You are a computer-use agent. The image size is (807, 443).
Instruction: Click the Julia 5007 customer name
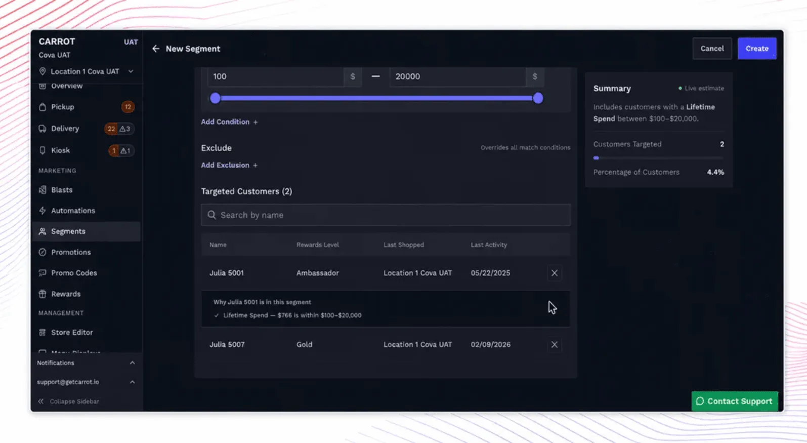pyautogui.click(x=227, y=345)
